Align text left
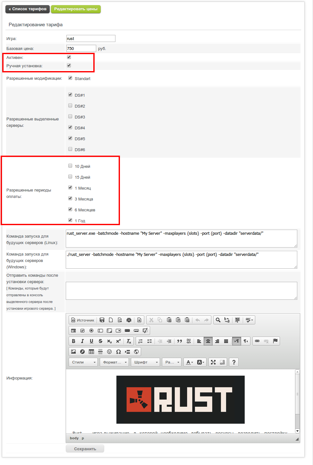 [199, 341]
